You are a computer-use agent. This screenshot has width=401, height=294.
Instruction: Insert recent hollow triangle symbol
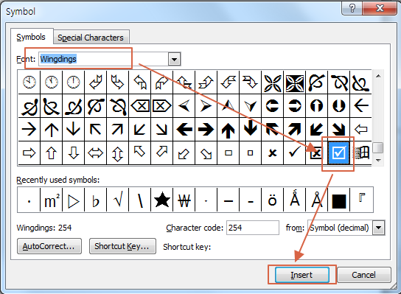[x=73, y=200]
